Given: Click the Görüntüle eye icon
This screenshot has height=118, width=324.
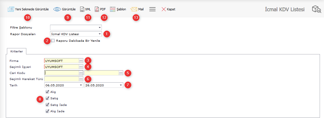Looking at the screenshot, I should [x=57, y=9].
